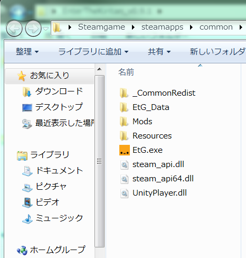Click the orange EtG.exe icon
This screenshot has width=246, height=258.
(125, 150)
